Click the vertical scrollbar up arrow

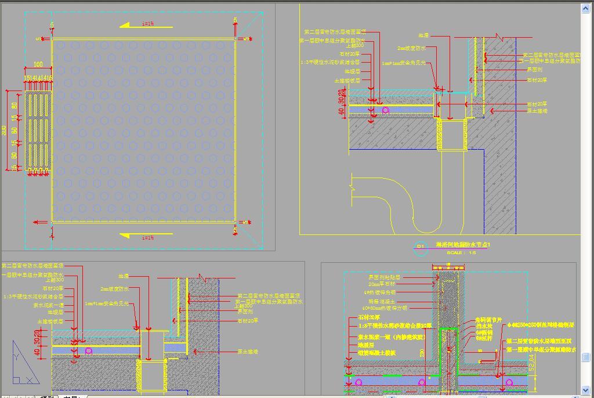pos(586,8)
